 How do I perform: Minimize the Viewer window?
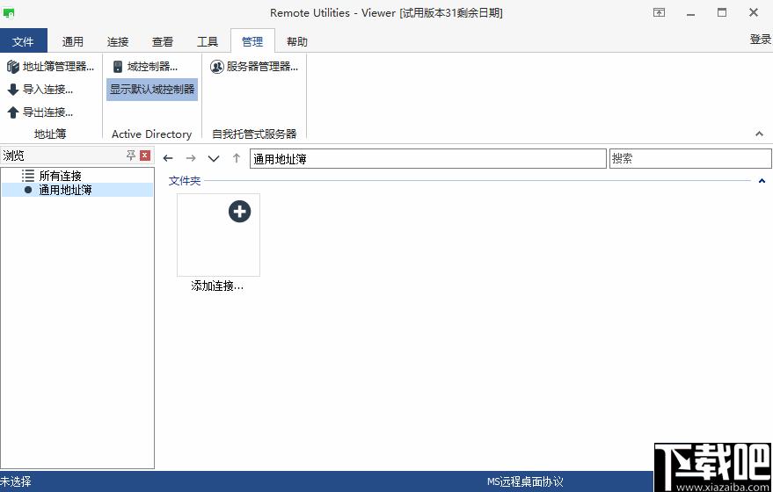tap(690, 13)
